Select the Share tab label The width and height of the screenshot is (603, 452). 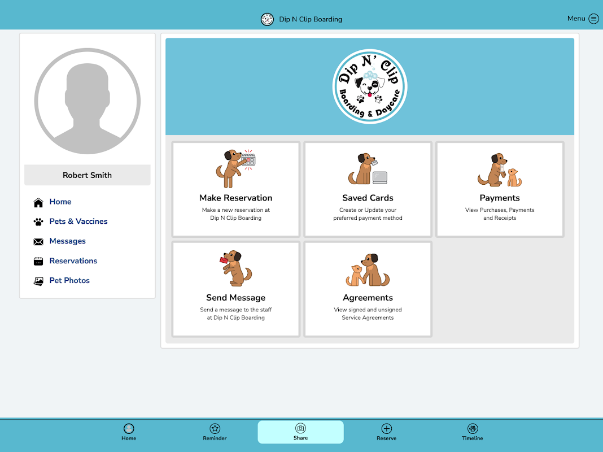(x=300, y=438)
